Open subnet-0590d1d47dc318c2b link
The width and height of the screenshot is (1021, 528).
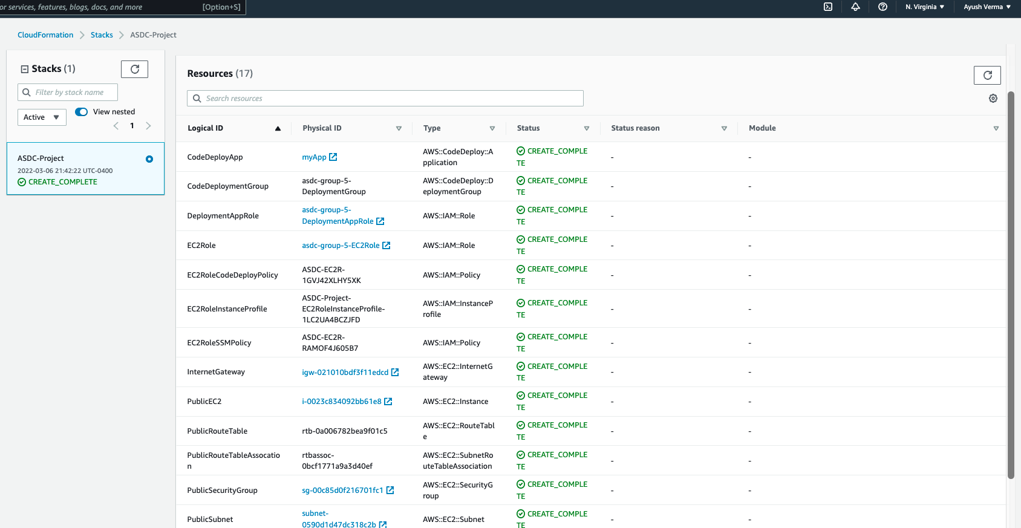(339, 519)
